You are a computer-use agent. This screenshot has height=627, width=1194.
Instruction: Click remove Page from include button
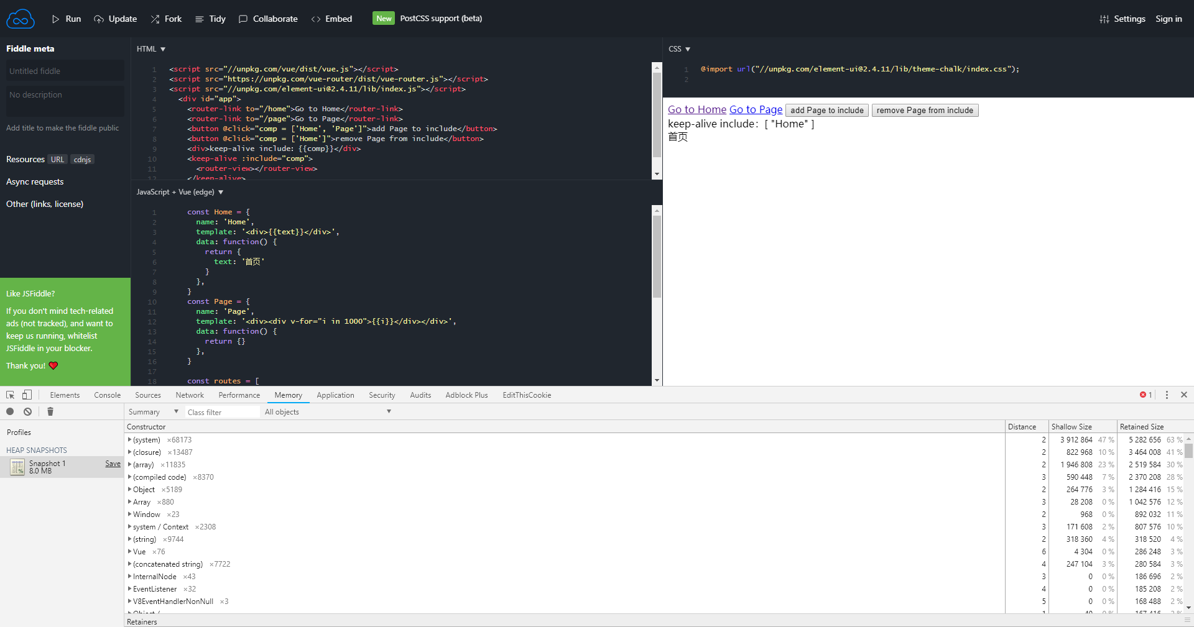925,110
